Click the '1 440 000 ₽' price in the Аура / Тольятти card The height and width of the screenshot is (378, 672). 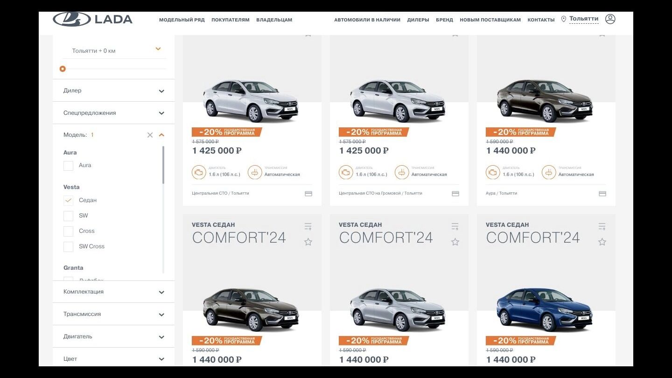(511, 151)
